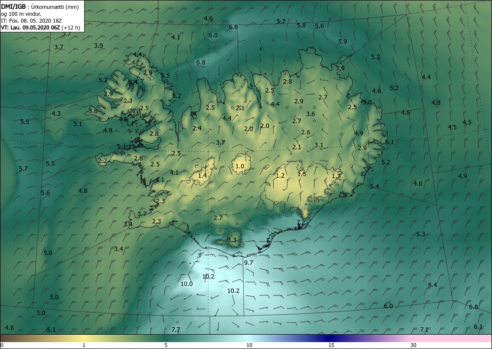Click the color scale label 10
Viewport: 492px width, 349px height.
(x=249, y=345)
